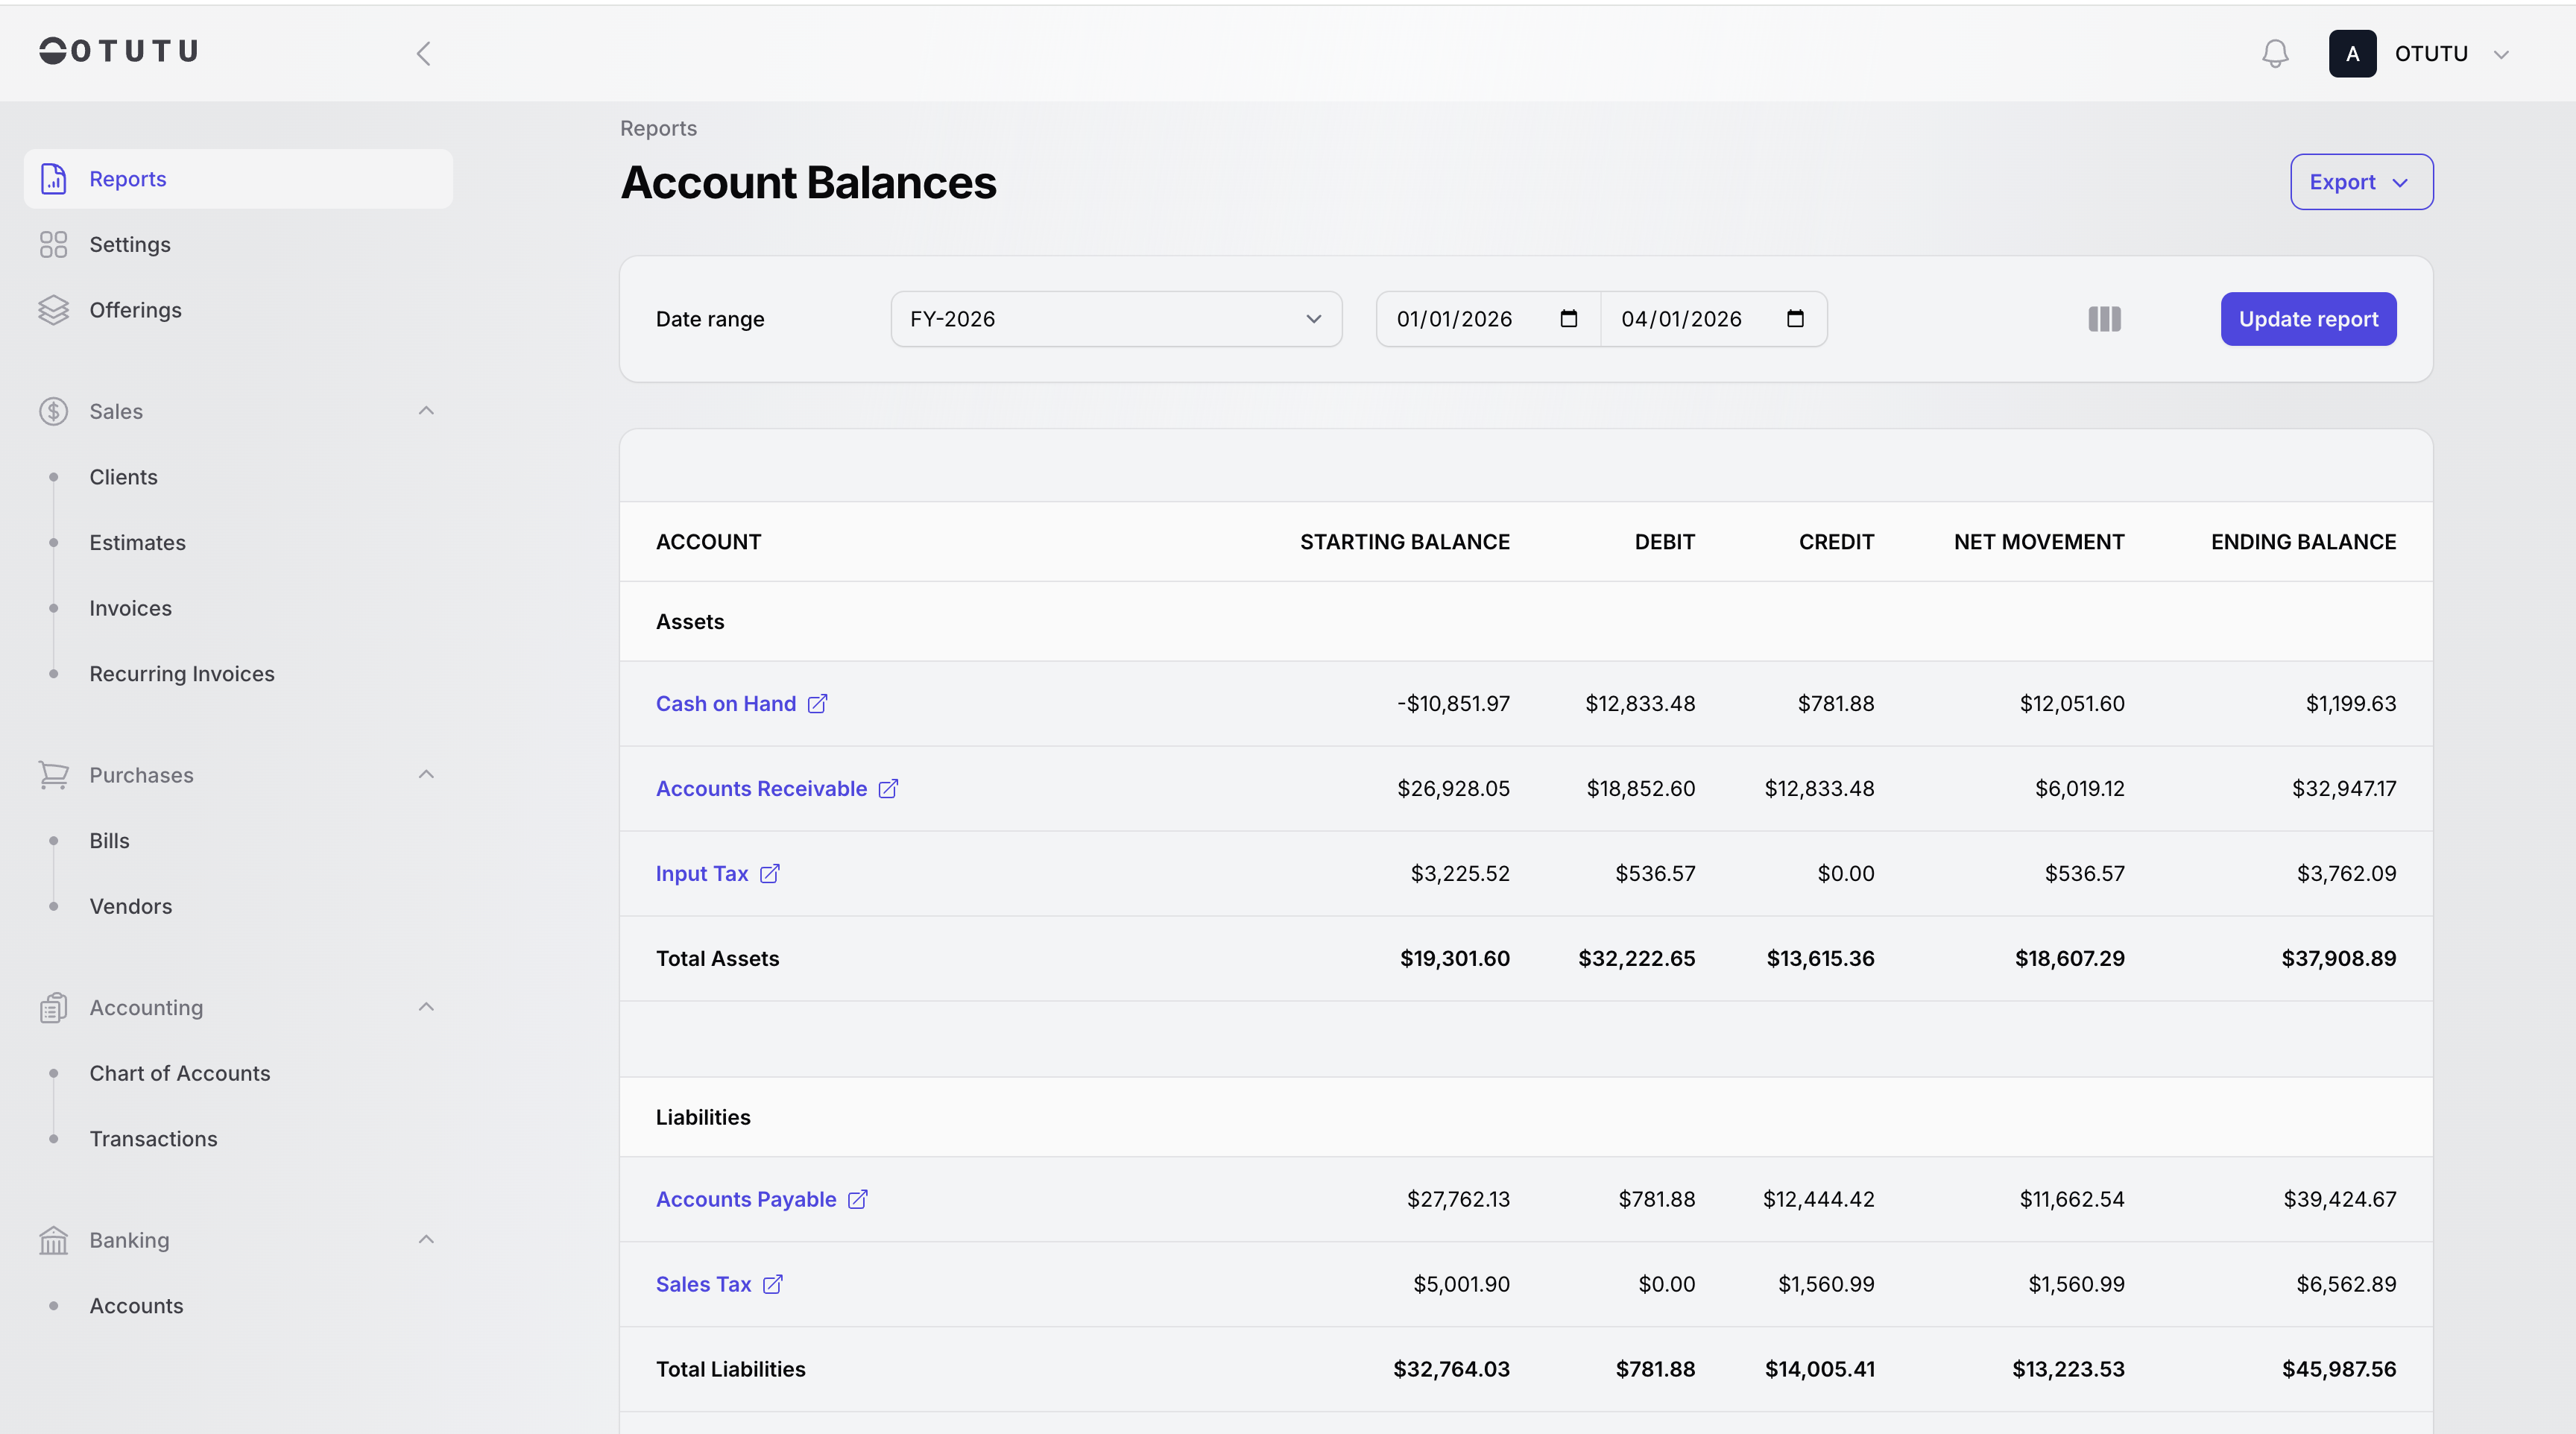Screen dimensions: 2576x1434
Task: Open end date calendar picker icon
Action: (x=1795, y=319)
